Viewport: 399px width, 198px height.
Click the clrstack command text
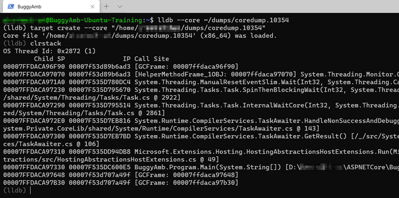pyautogui.click(x=46, y=44)
